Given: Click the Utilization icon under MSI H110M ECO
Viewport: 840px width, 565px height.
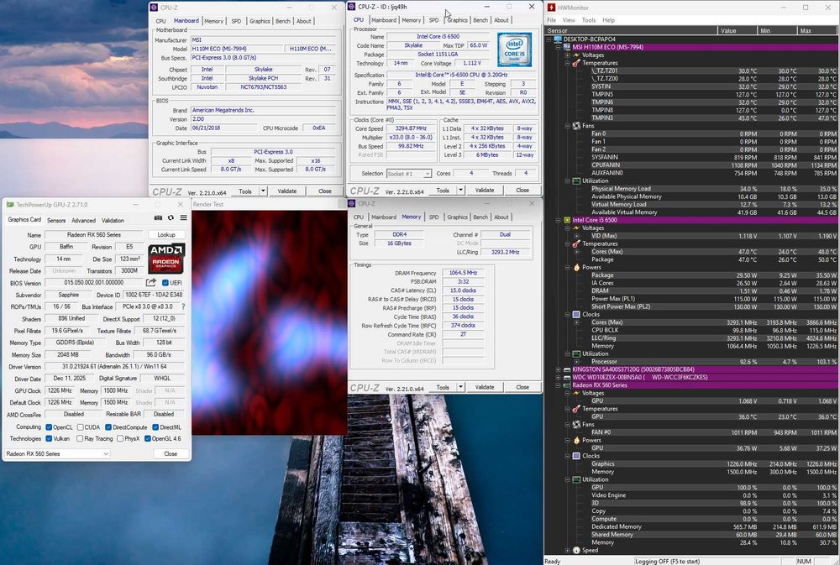Looking at the screenshot, I should 576,181.
